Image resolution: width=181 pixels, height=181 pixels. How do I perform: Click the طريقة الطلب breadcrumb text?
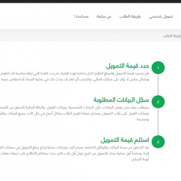point(172,36)
